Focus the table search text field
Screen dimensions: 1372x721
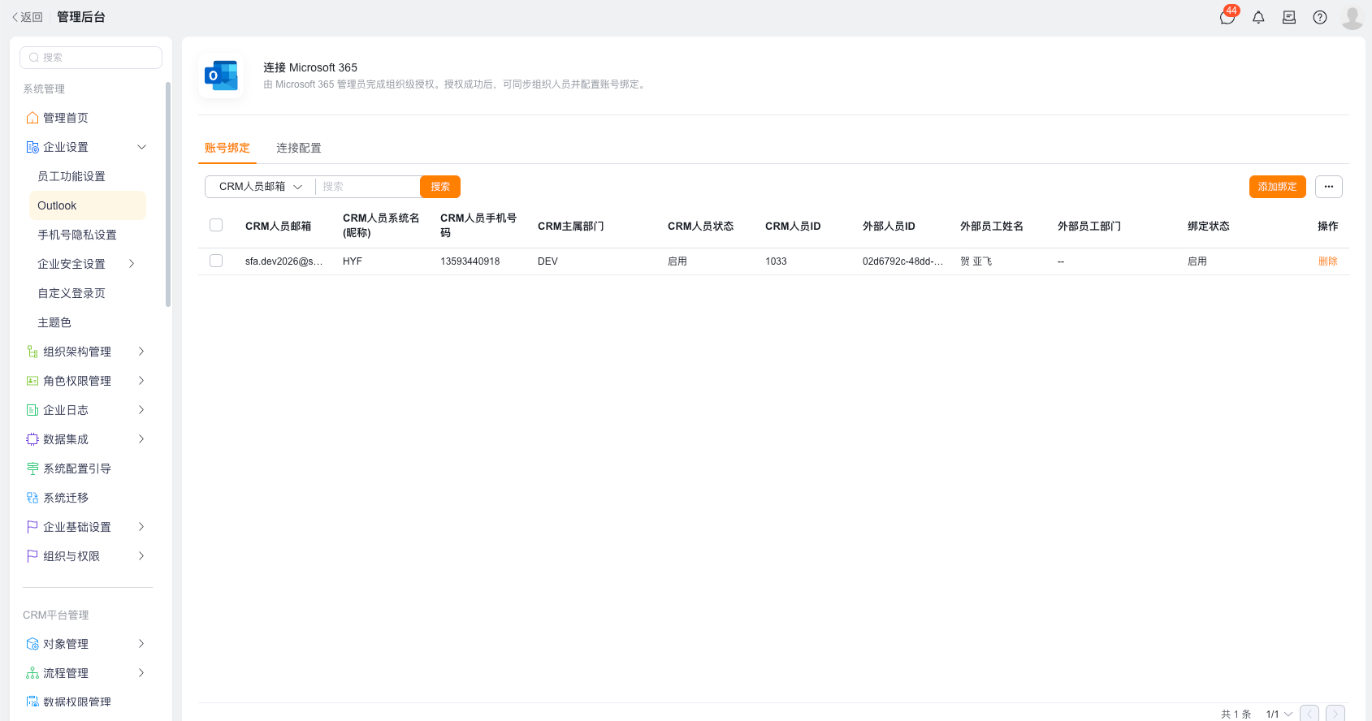tap(367, 187)
